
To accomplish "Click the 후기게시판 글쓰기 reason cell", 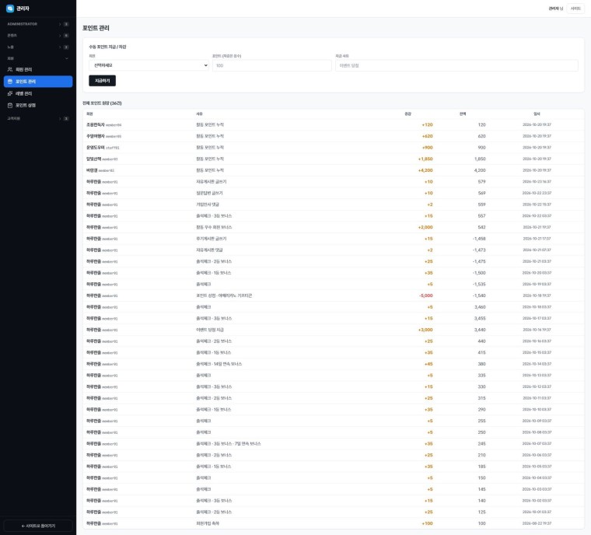I will tap(211, 239).
